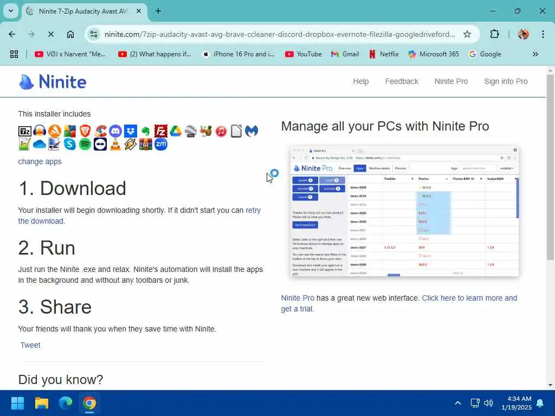This screenshot has width=555, height=416.
Task: Open Microsoft Edge from the taskbar
Action: point(66,403)
